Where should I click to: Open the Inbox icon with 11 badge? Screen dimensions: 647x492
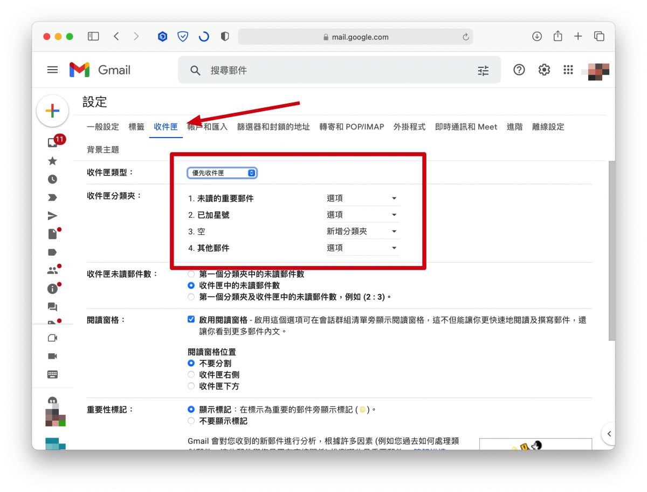pos(54,142)
